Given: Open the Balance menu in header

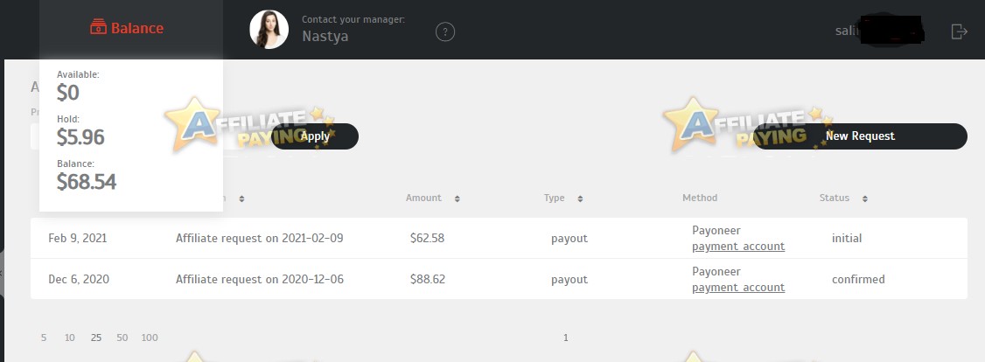Looking at the screenshot, I should (127, 28).
